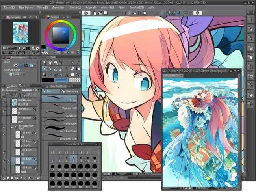The image size is (256, 192).
Task: Select the Pen sub-tool group tab
Action: pyautogui.click(x=51, y=91)
